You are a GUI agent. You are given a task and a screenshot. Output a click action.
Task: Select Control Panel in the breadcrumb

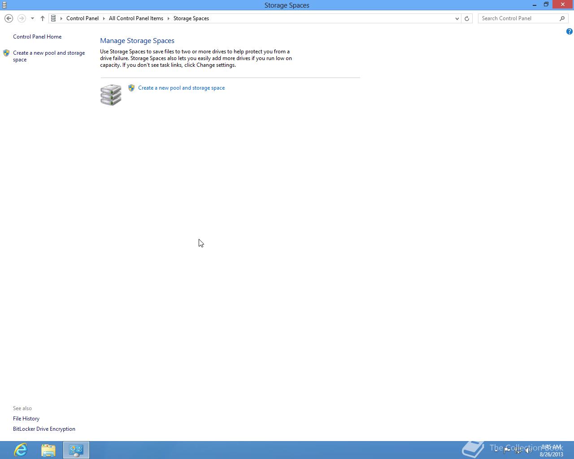(x=83, y=18)
